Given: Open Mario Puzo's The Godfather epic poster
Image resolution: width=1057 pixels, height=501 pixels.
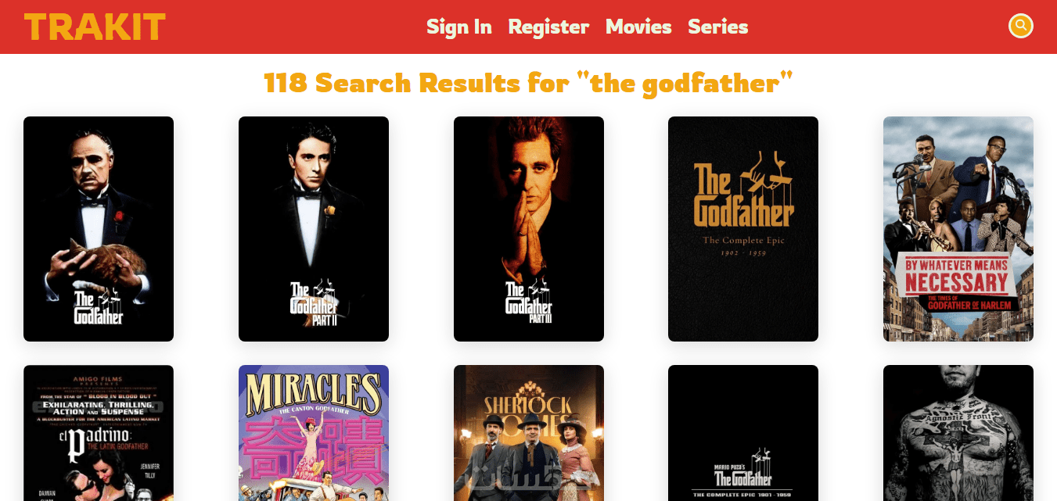Looking at the screenshot, I should 743,433.
